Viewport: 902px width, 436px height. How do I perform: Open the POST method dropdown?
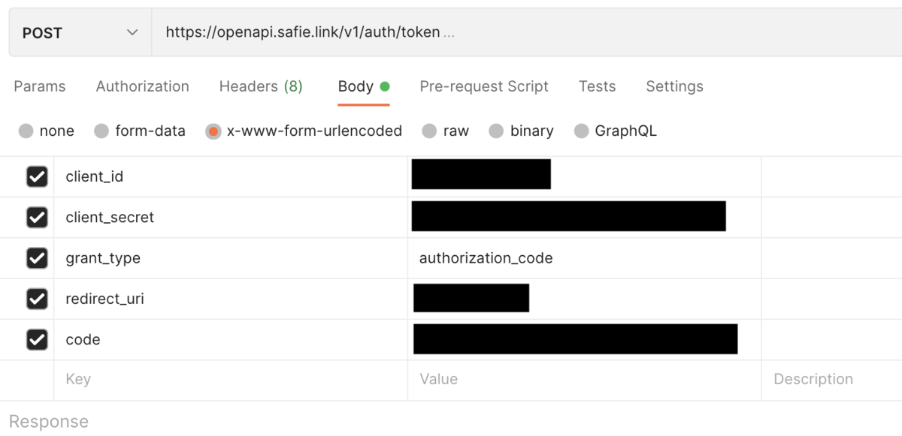[80, 33]
